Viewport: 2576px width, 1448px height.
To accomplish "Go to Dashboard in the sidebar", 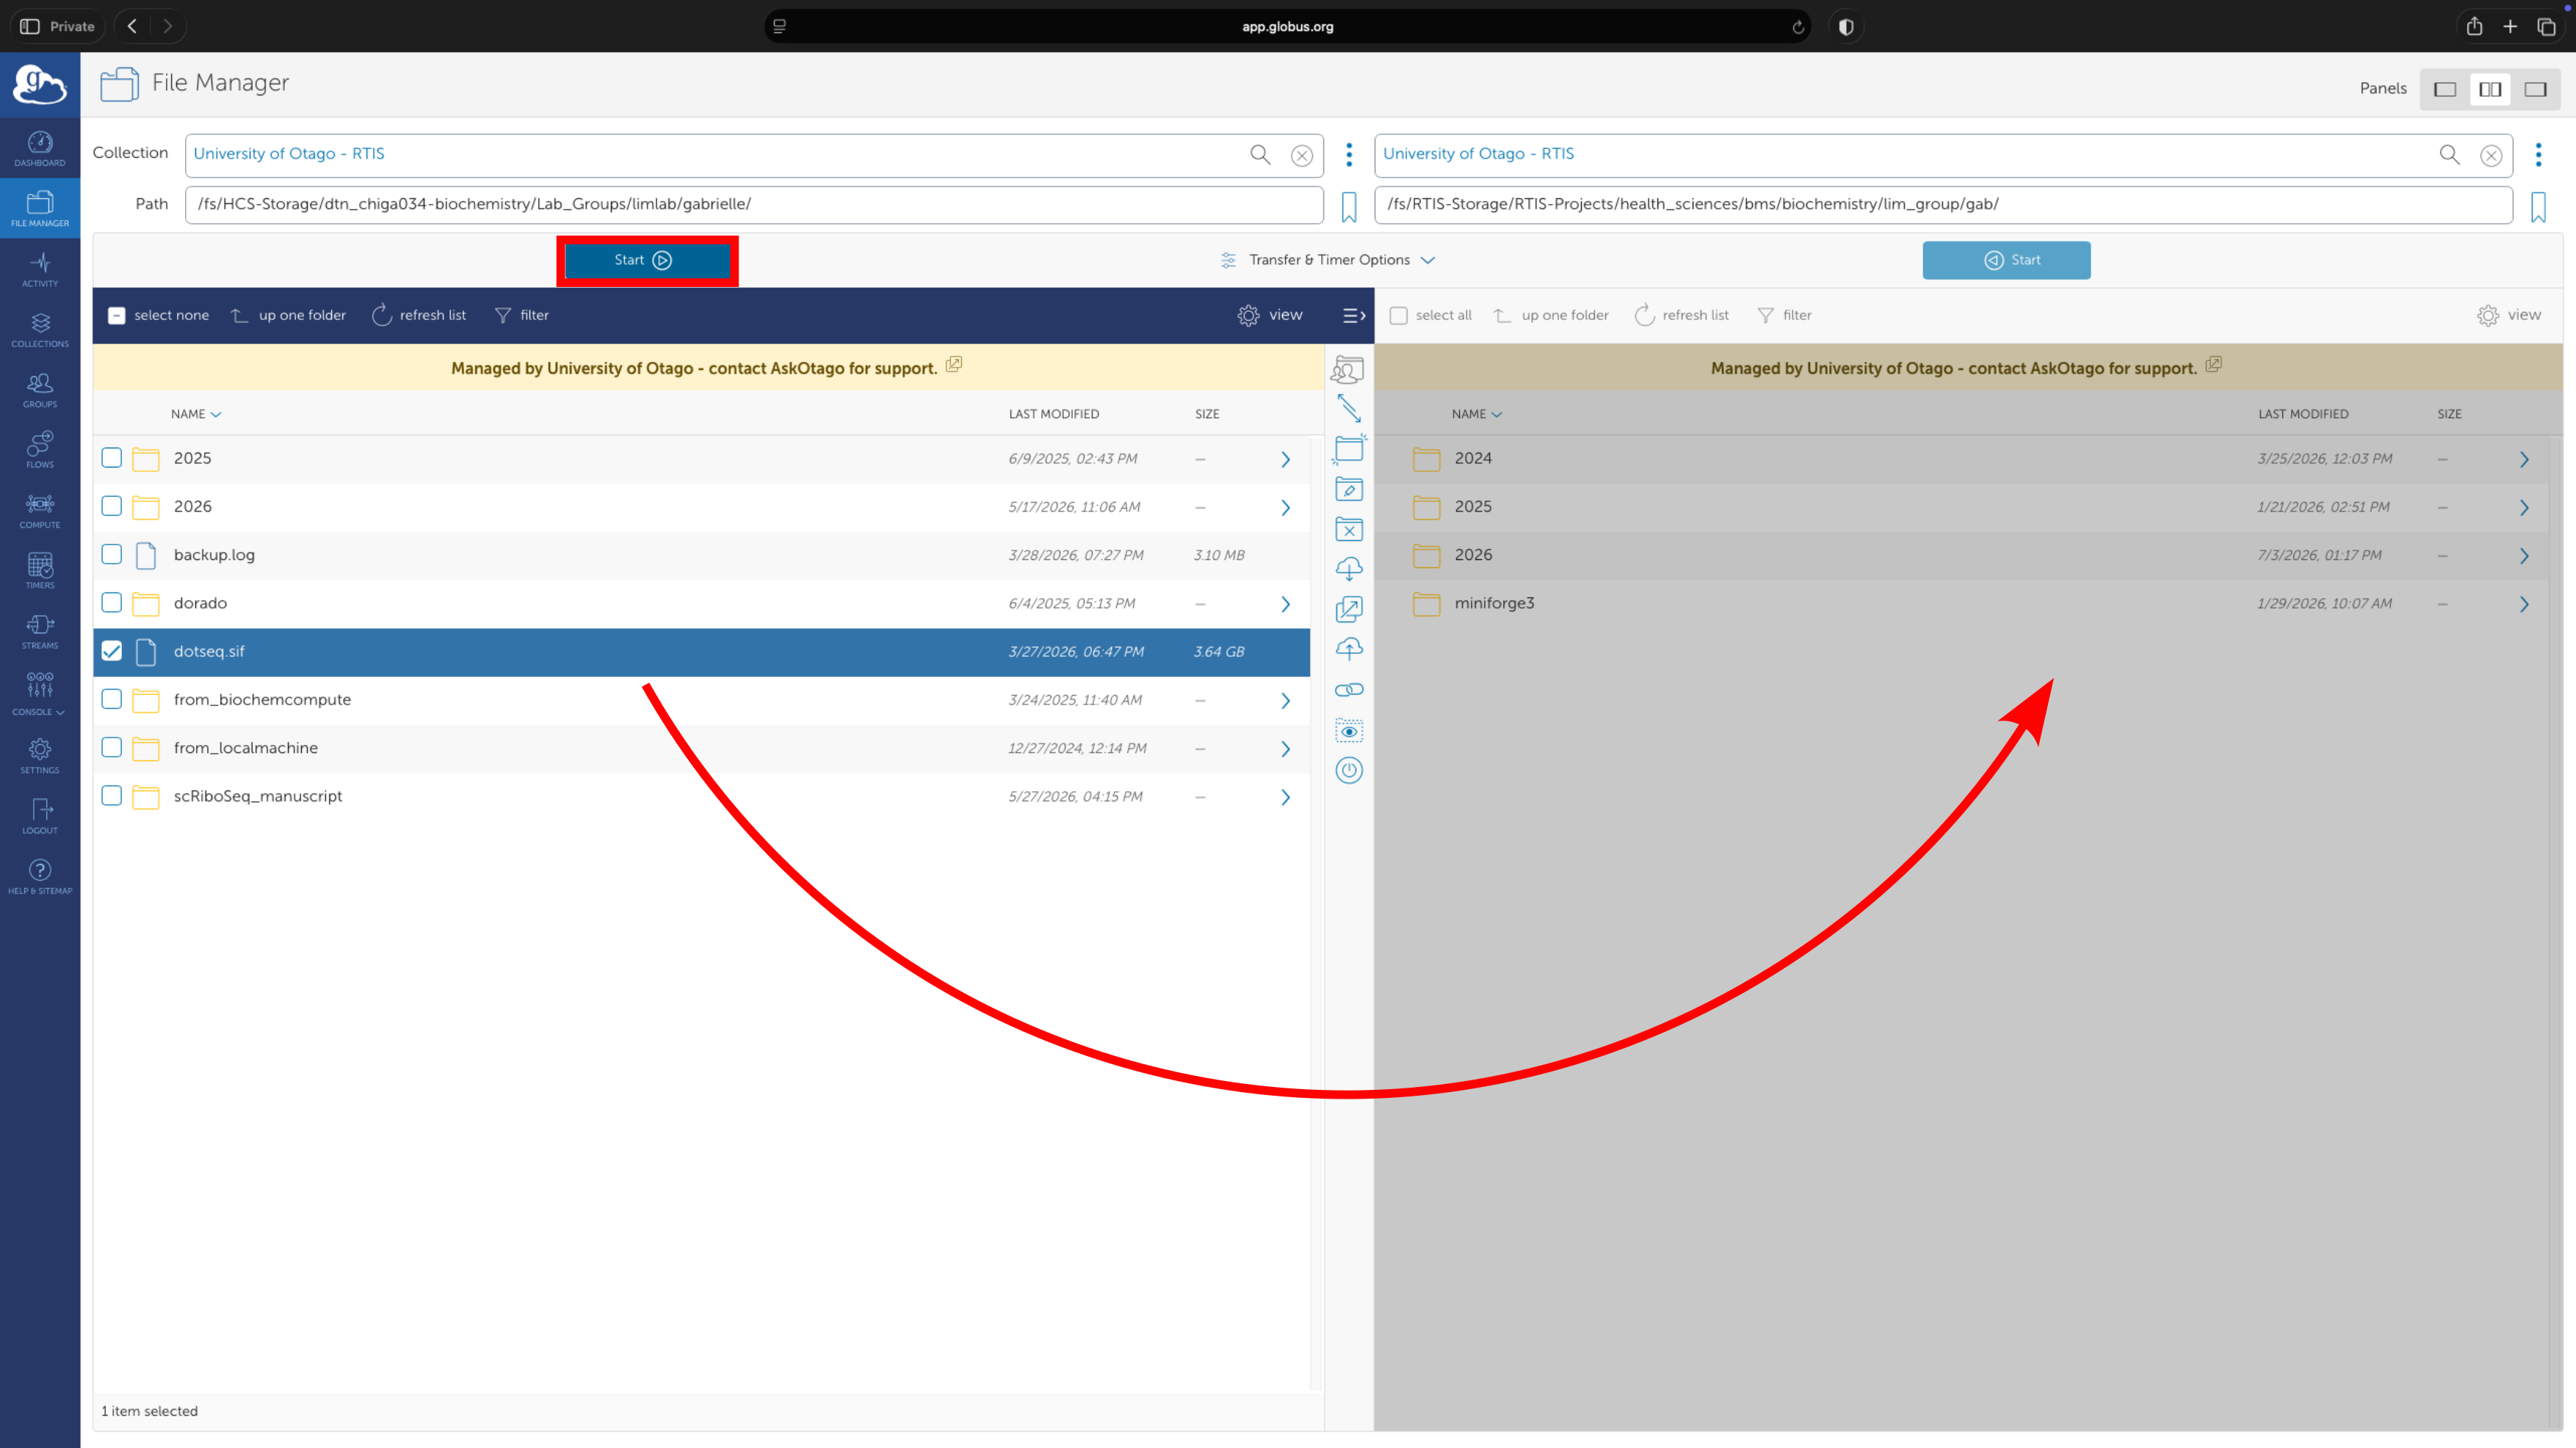I will point(40,149).
